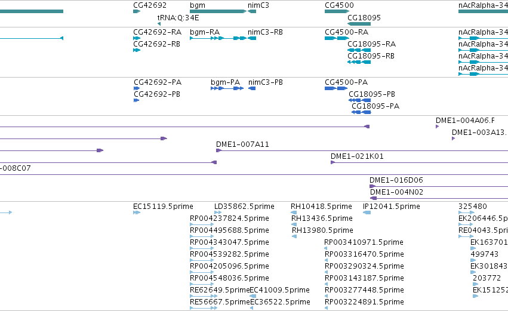Select the RE62649.5prime EST
Screen dimensions: 508x311
pos(204,296)
